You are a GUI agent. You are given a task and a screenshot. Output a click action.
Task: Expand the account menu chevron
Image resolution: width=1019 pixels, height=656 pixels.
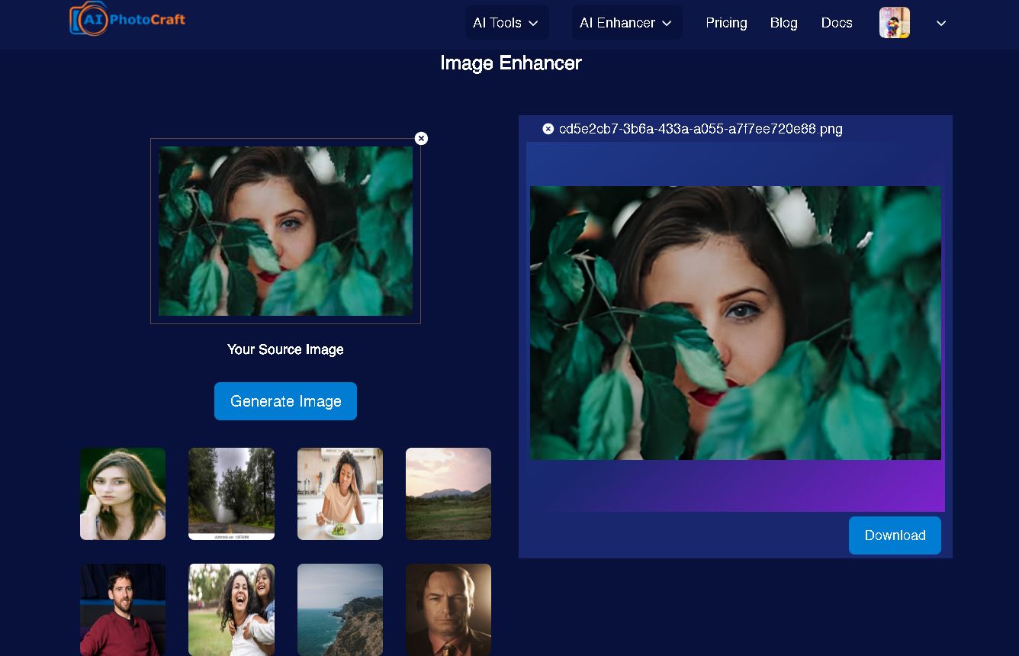(x=941, y=24)
